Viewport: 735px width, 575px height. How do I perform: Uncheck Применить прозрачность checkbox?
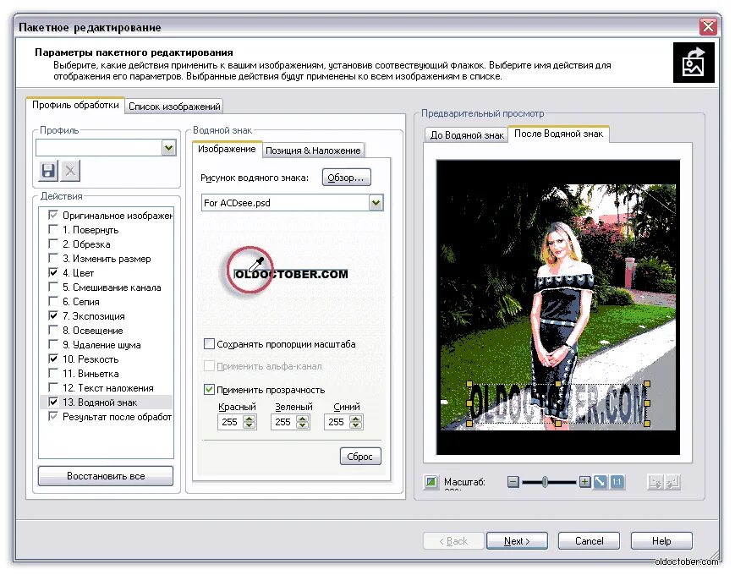209,390
